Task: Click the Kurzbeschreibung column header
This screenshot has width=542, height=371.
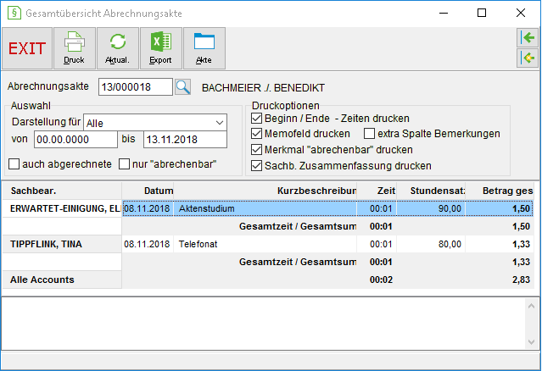Action: [x=265, y=191]
